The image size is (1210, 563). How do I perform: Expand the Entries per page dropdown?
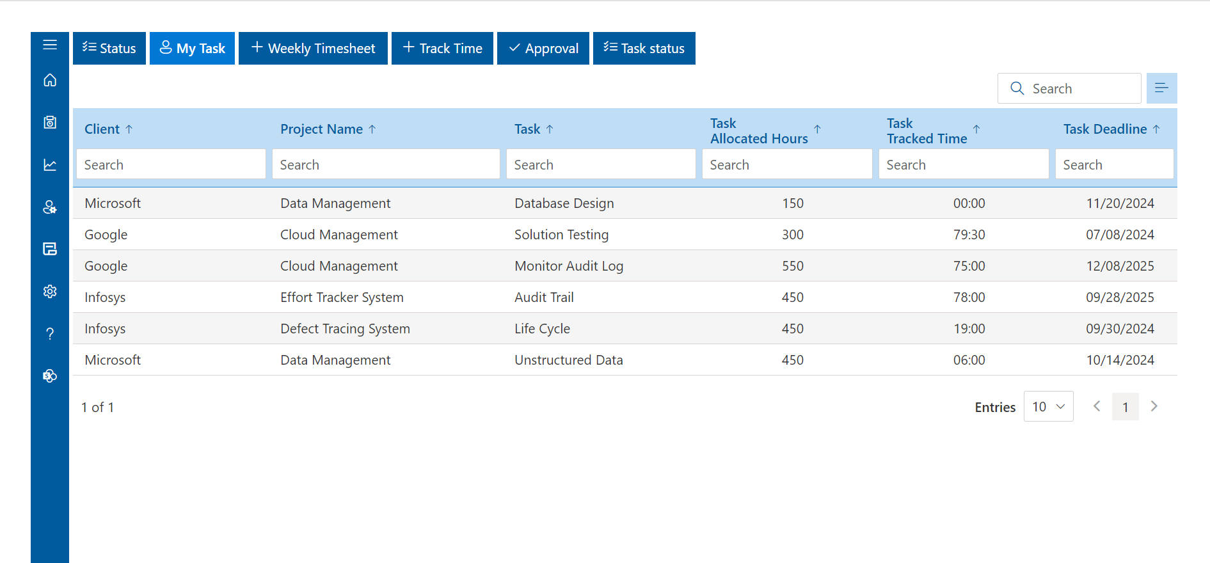tap(1048, 407)
